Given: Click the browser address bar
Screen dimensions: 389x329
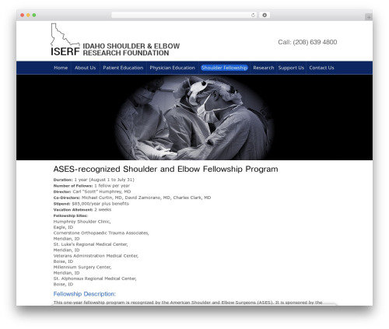Looking at the screenshot, I should (x=184, y=15).
